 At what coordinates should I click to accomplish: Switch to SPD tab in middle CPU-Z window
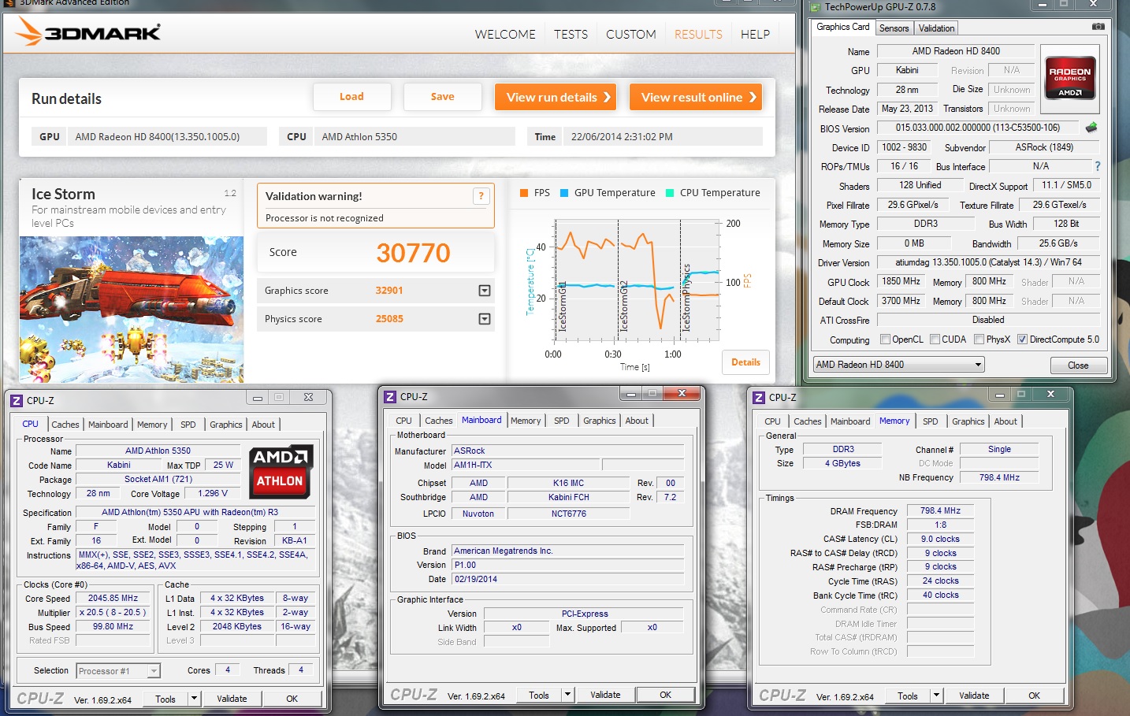point(561,421)
